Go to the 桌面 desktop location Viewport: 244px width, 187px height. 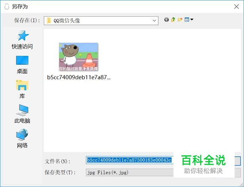22,64
